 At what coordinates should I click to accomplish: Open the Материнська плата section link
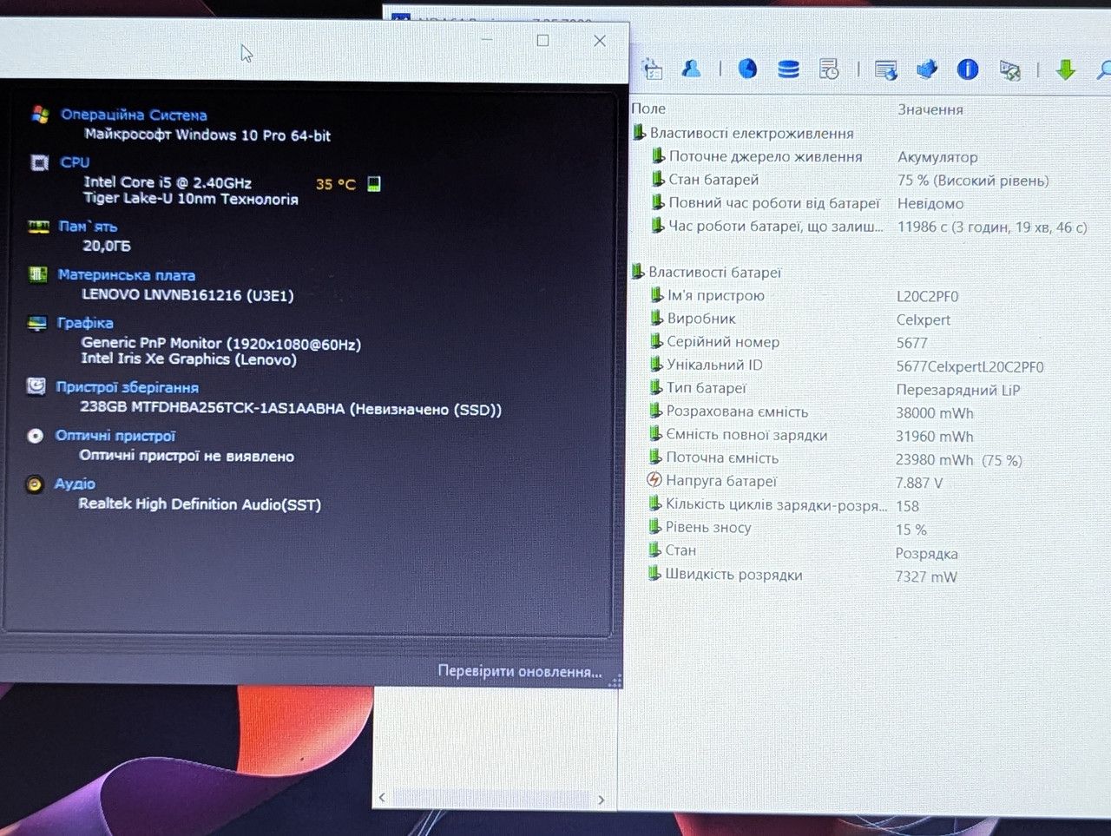click(x=126, y=275)
